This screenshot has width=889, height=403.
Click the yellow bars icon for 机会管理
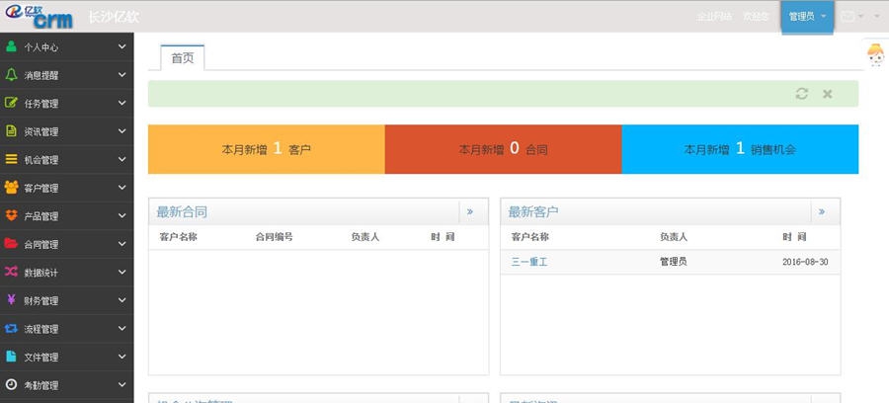tap(11, 159)
